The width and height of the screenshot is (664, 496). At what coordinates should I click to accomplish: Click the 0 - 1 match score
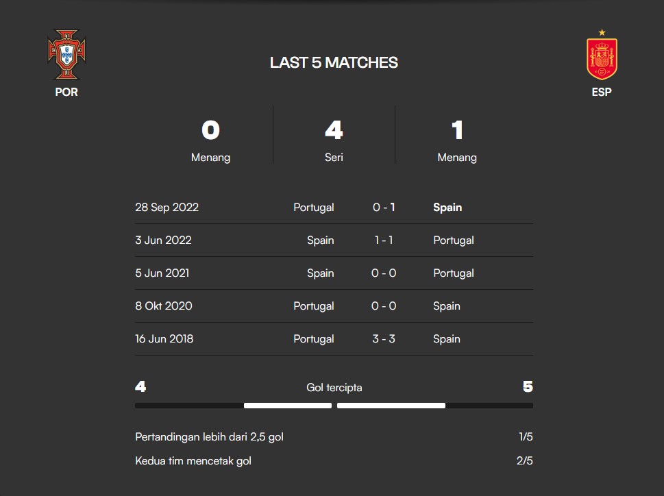pos(384,208)
